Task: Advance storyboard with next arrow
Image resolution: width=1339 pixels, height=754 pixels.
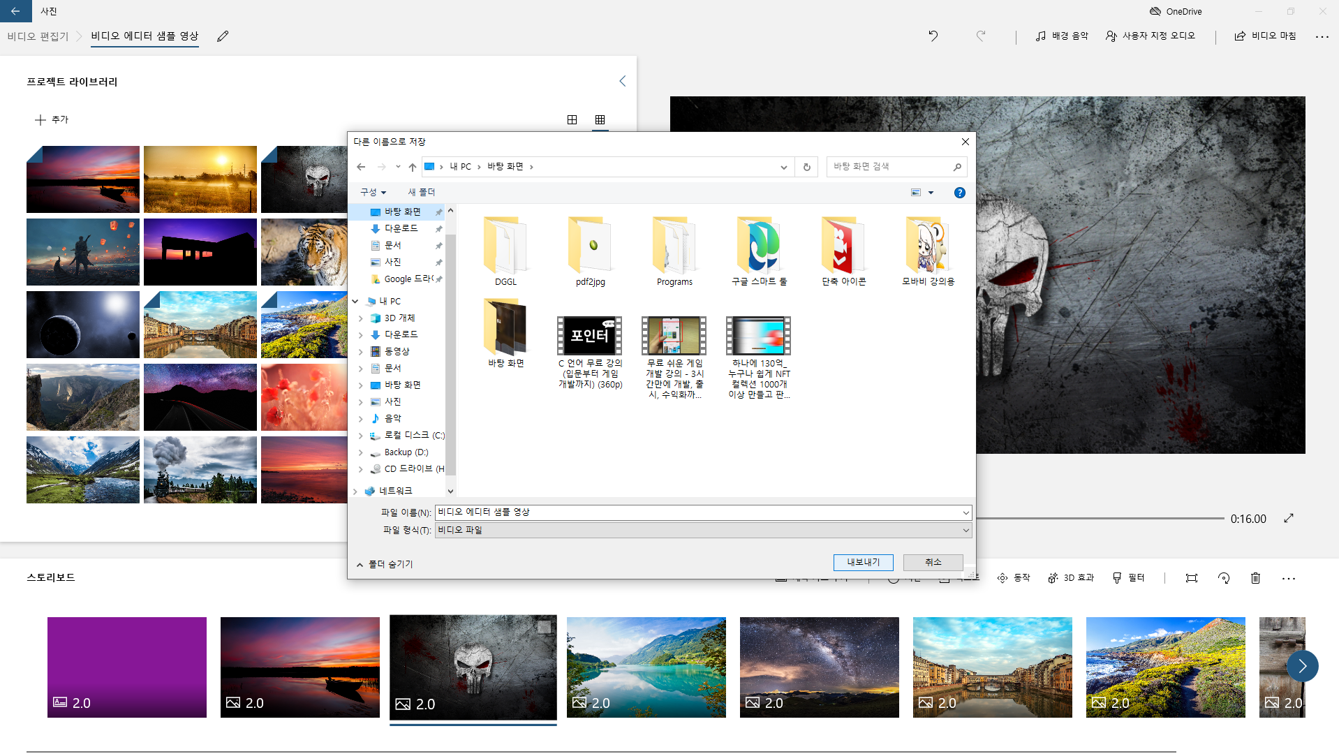Action: pos(1302,666)
